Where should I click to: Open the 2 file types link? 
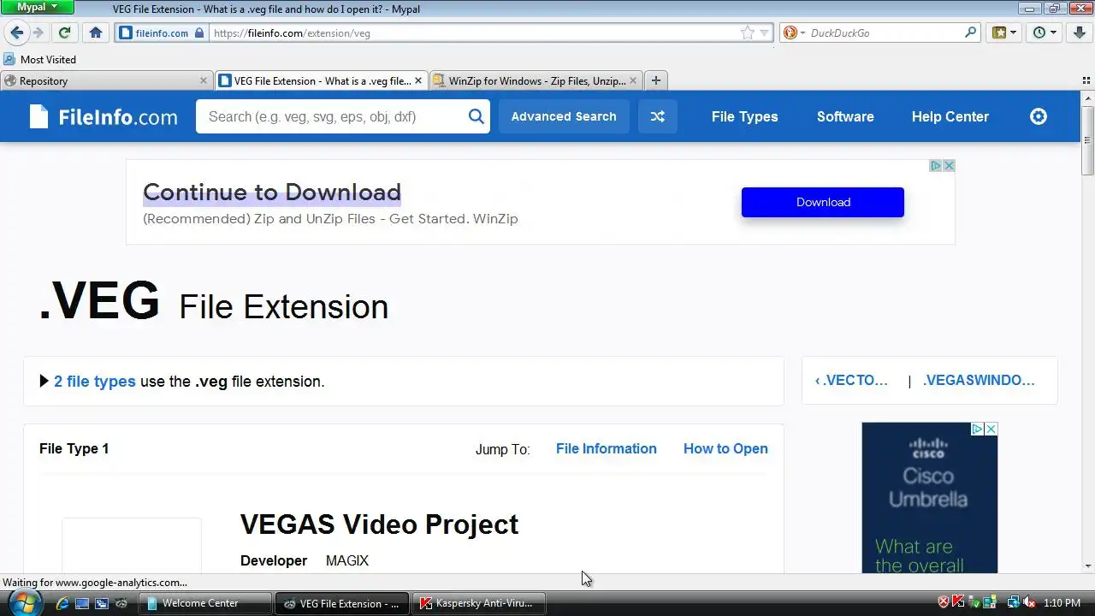[95, 382]
